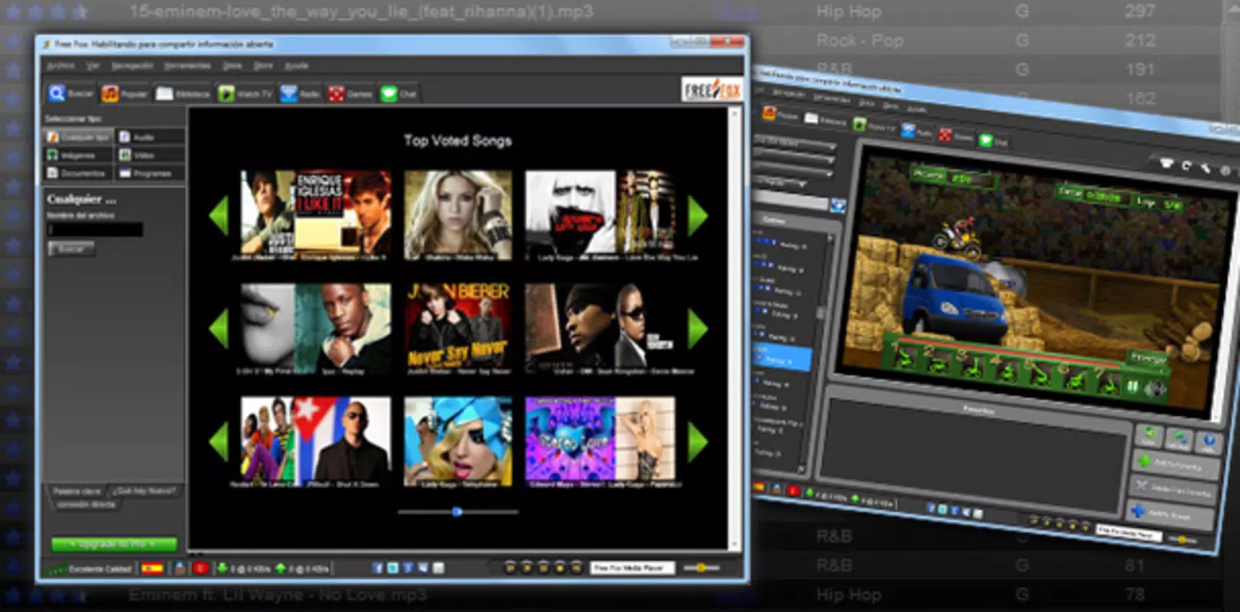Switch to the Popular tab
Image resolution: width=1240 pixels, height=612 pixels.
[x=125, y=93]
